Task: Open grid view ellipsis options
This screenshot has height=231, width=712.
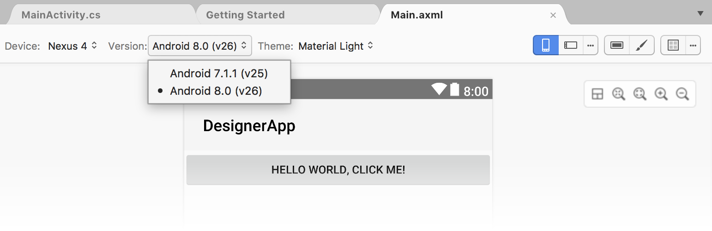Action: coord(693,45)
